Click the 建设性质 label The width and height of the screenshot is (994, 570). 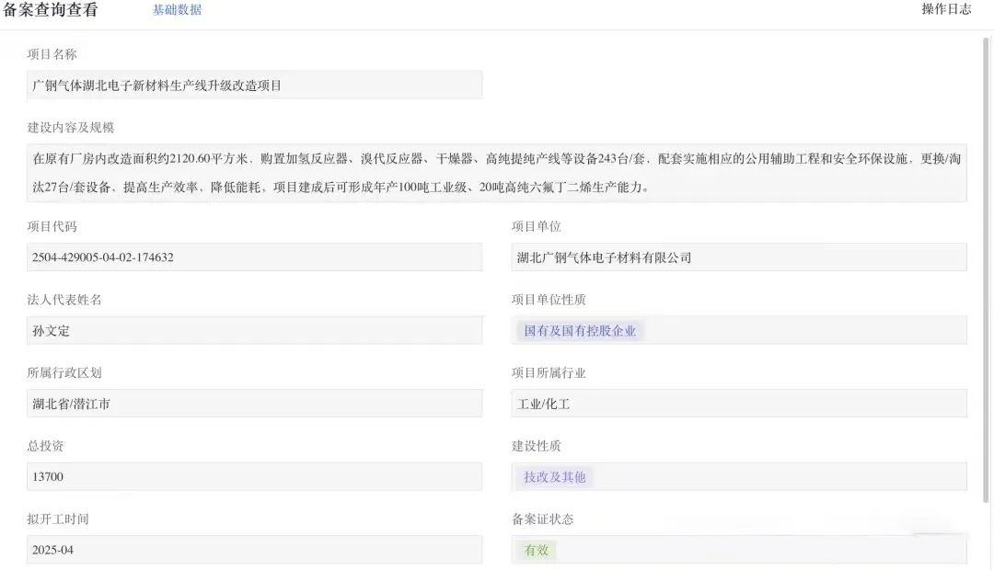(537, 446)
